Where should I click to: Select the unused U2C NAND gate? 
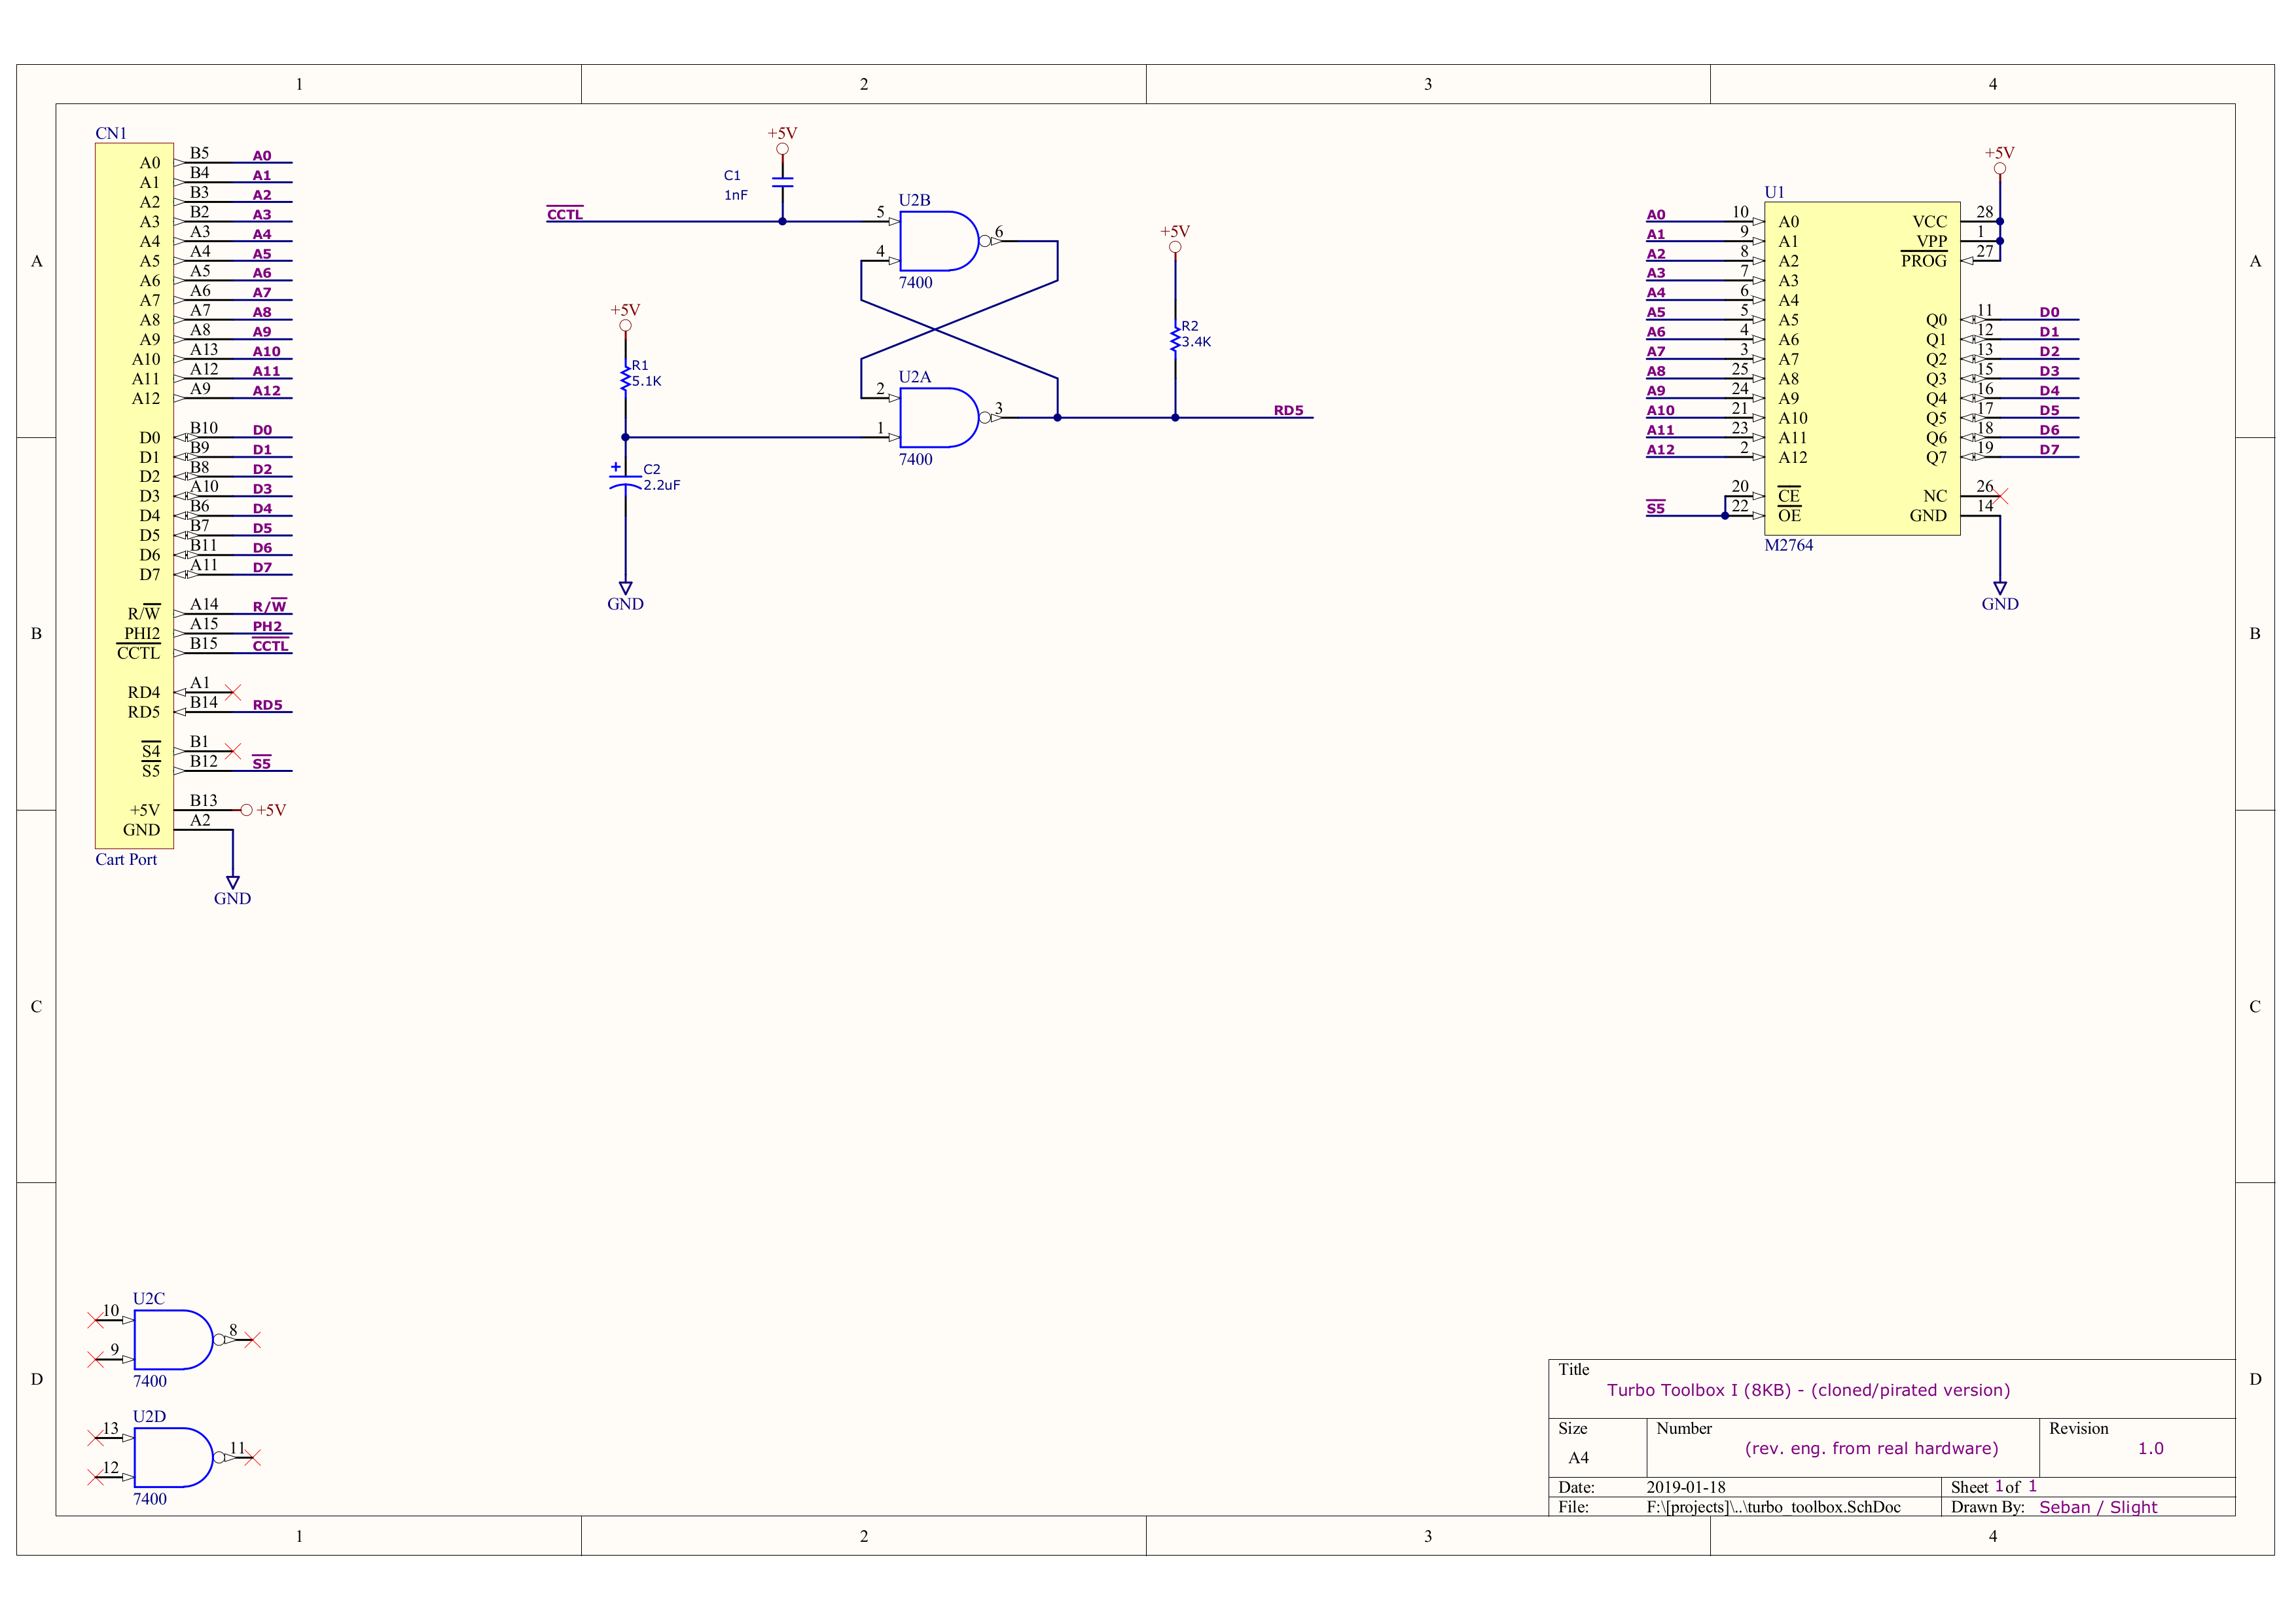(170, 1340)
